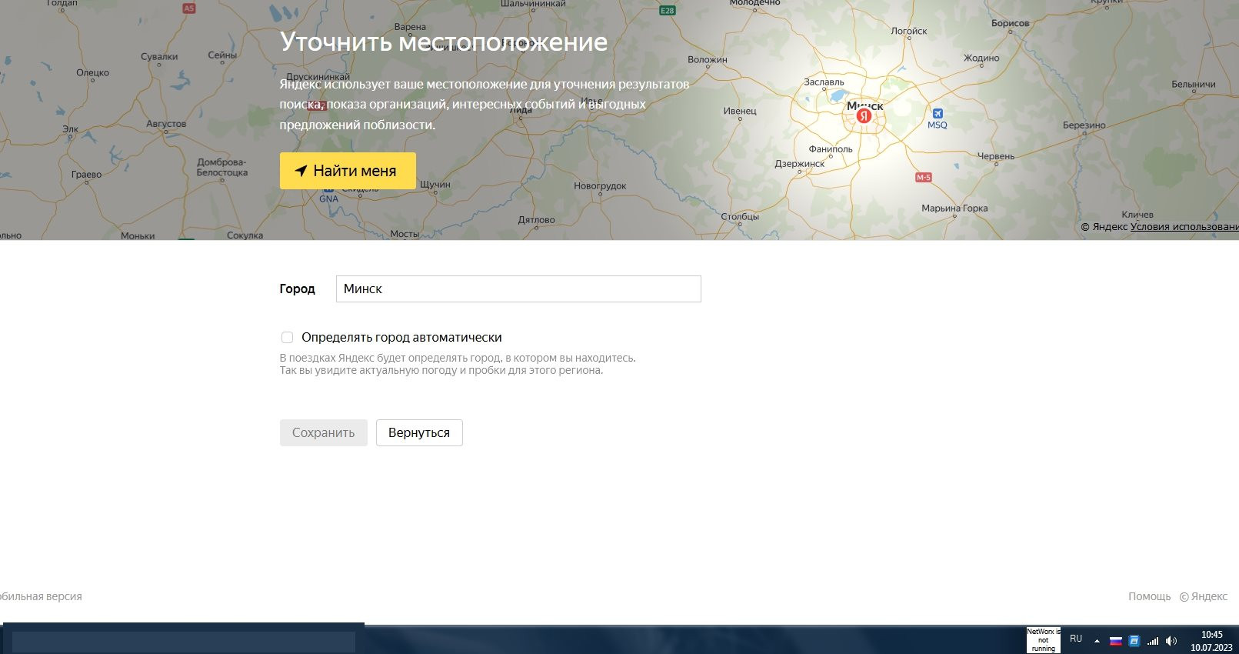This screenshot has width=1239, height=654.
Task: Click the 'Сувалки' label on the map
Action: click(159, 56)
